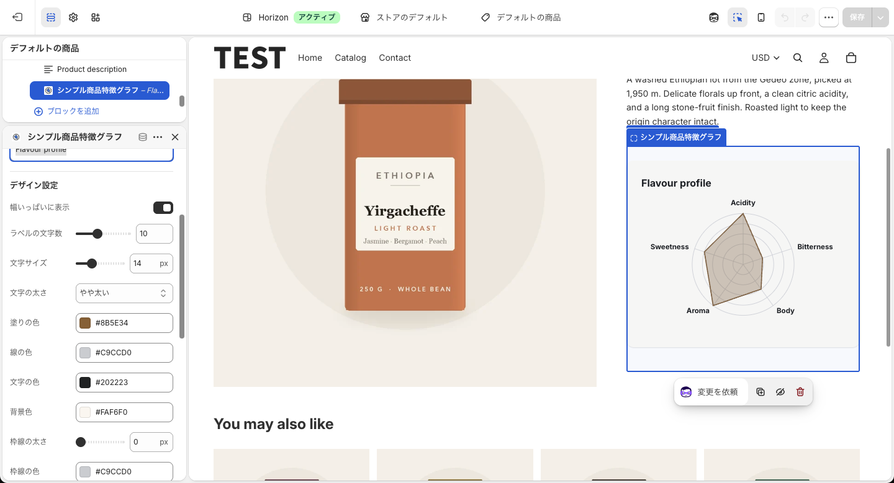This screenshot has height=483, width=894.
Task: Hide the selected block with the eye icon
Action: pyautogui.click(x=780, y=392)
